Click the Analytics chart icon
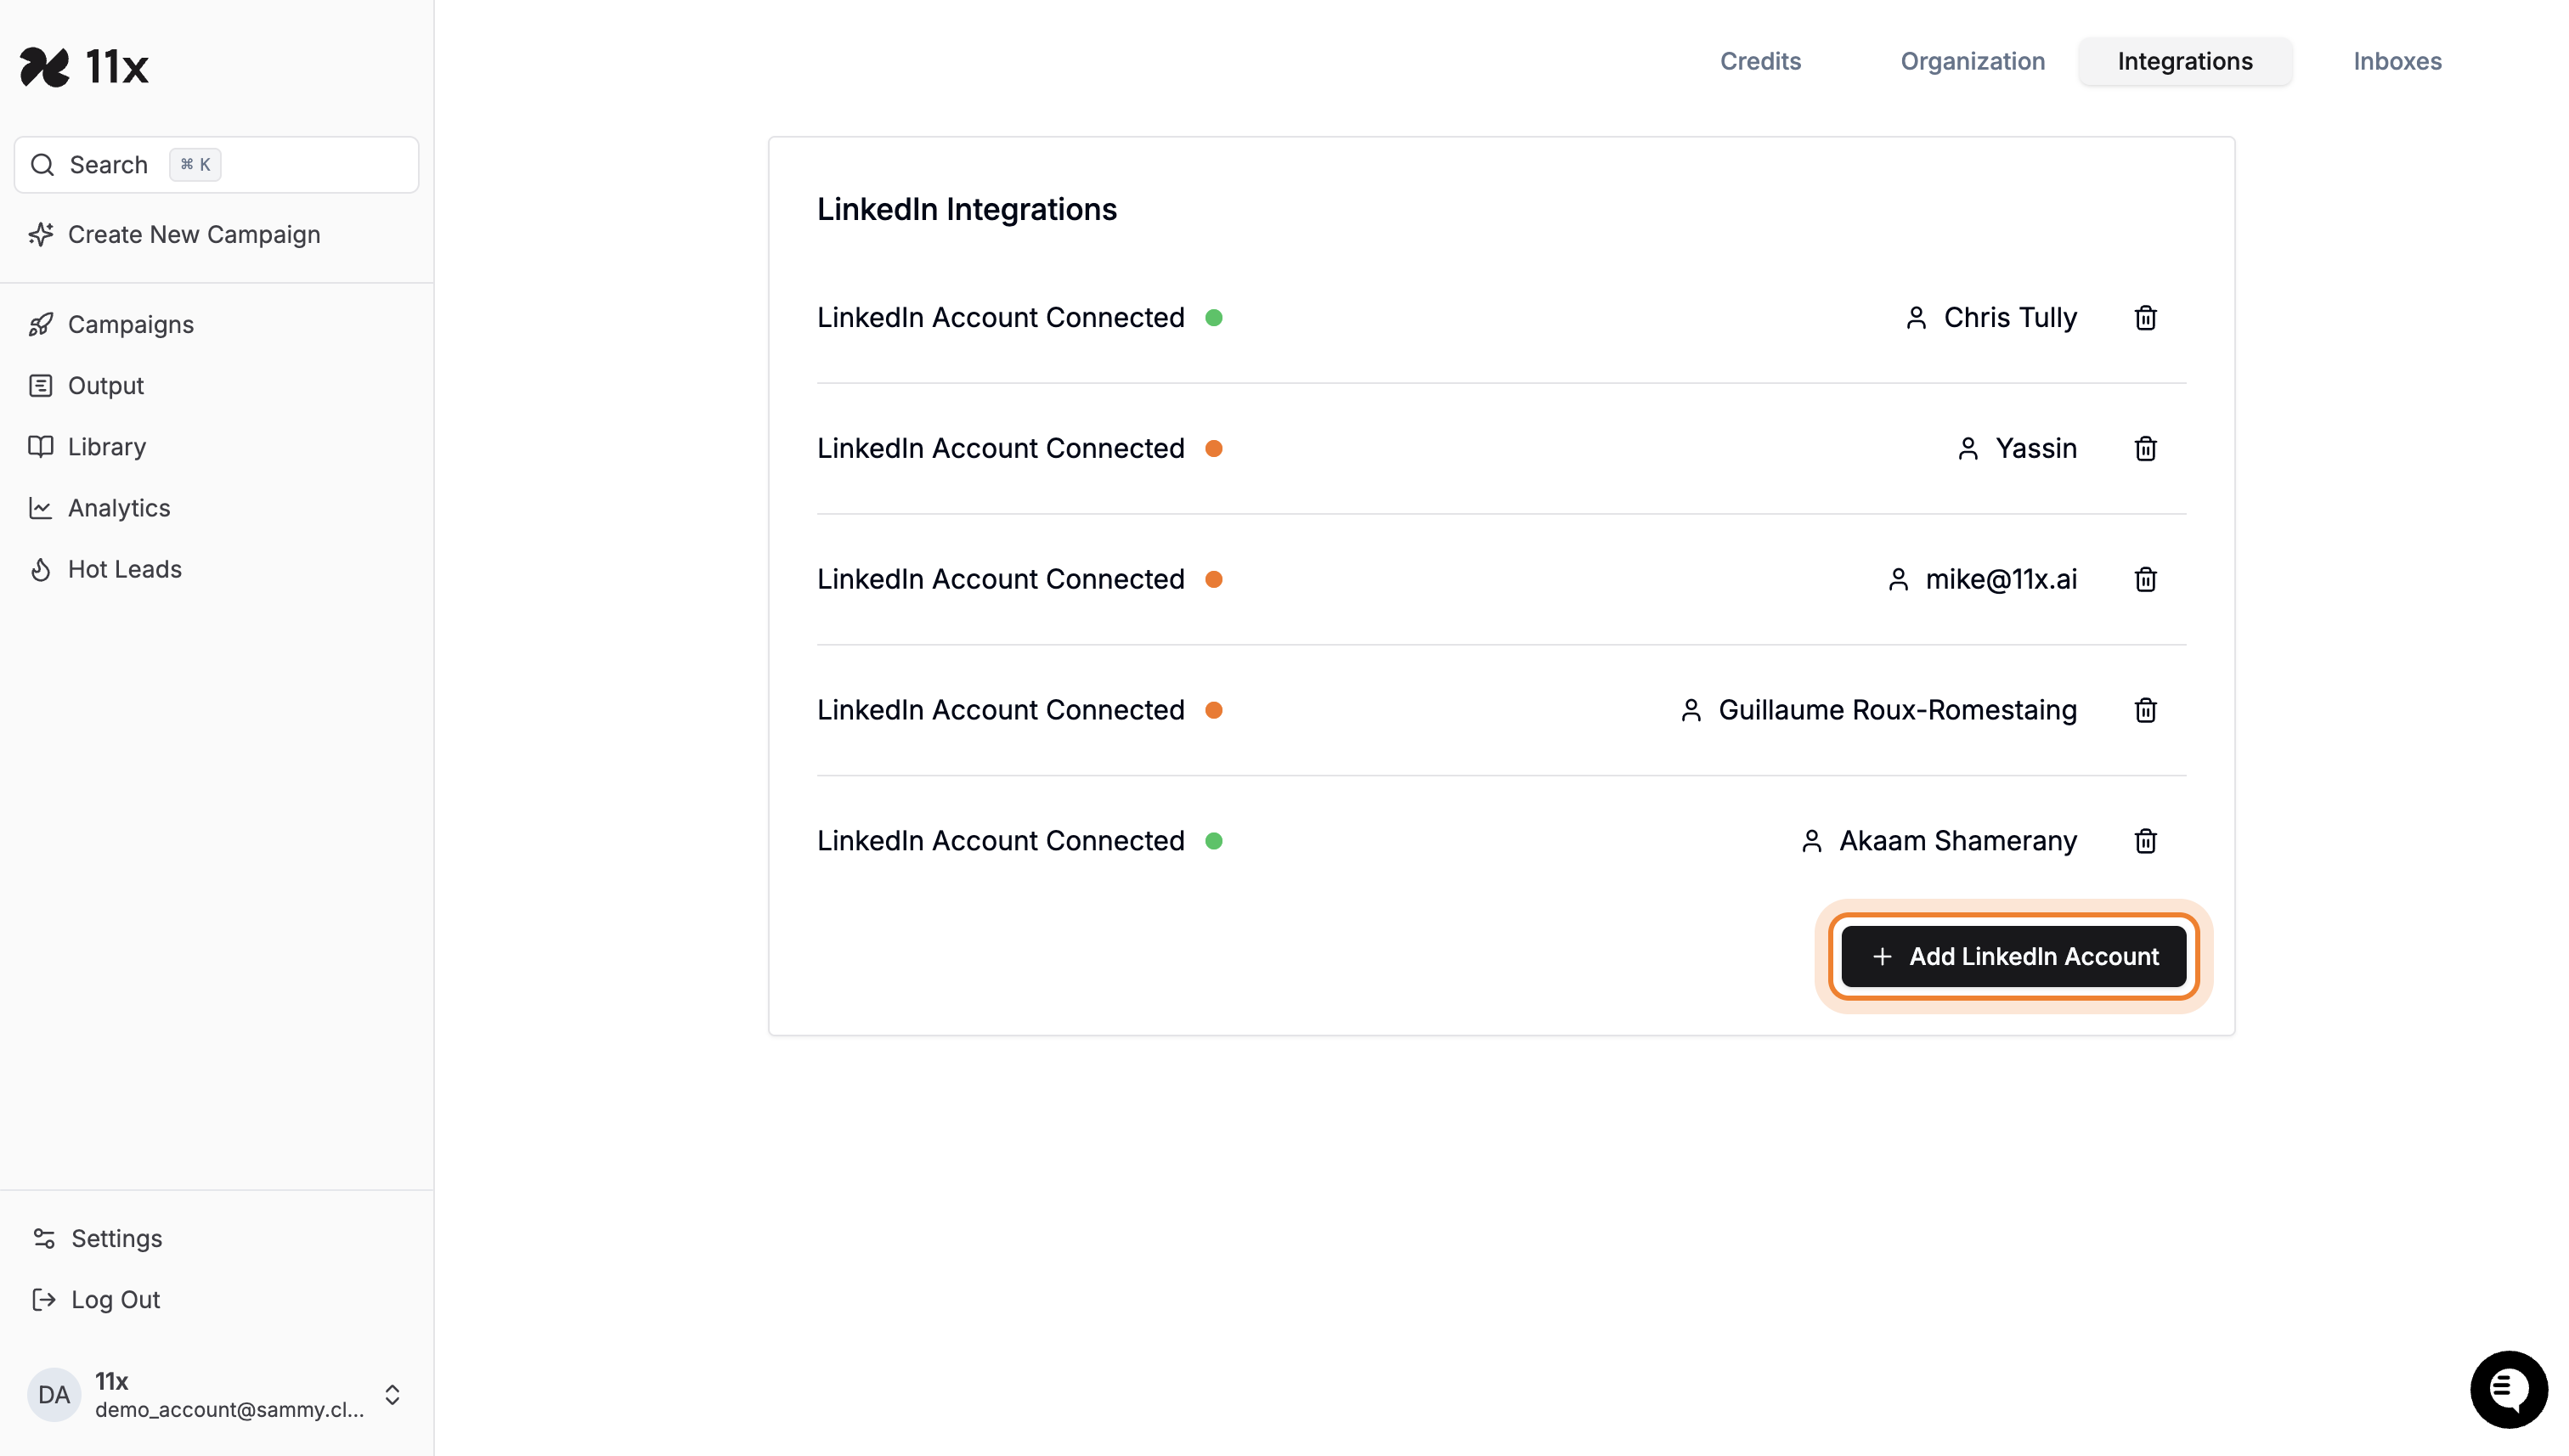The image size is (2569, 1456). click(41, 508)
